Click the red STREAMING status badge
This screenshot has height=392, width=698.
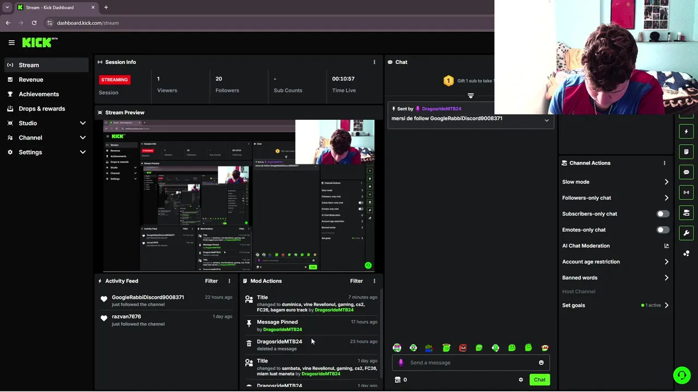point(114,79)
